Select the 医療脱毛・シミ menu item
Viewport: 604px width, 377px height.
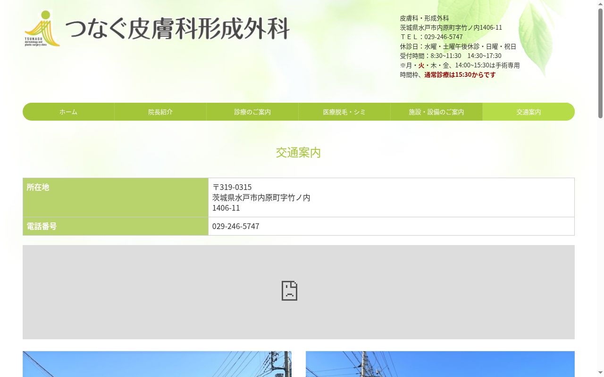coord(344,112)
